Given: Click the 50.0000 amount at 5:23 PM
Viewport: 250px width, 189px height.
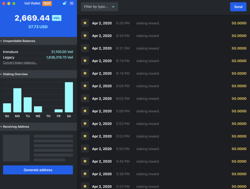Looking at the screenshot, I should 239,186.
